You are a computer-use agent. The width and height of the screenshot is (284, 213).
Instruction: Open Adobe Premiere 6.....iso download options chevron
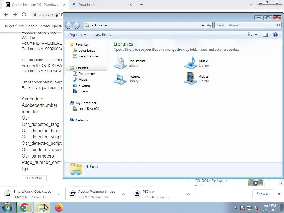coord(124,194)
